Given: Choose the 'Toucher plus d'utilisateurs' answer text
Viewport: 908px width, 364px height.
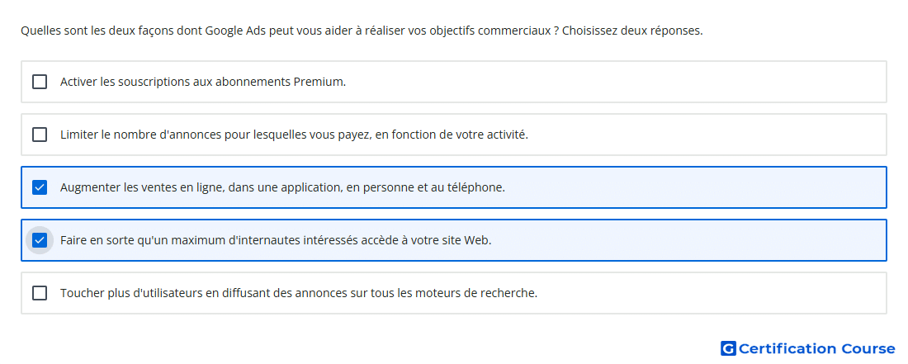Looking at the screenshot, I should [x=299, y=293].
